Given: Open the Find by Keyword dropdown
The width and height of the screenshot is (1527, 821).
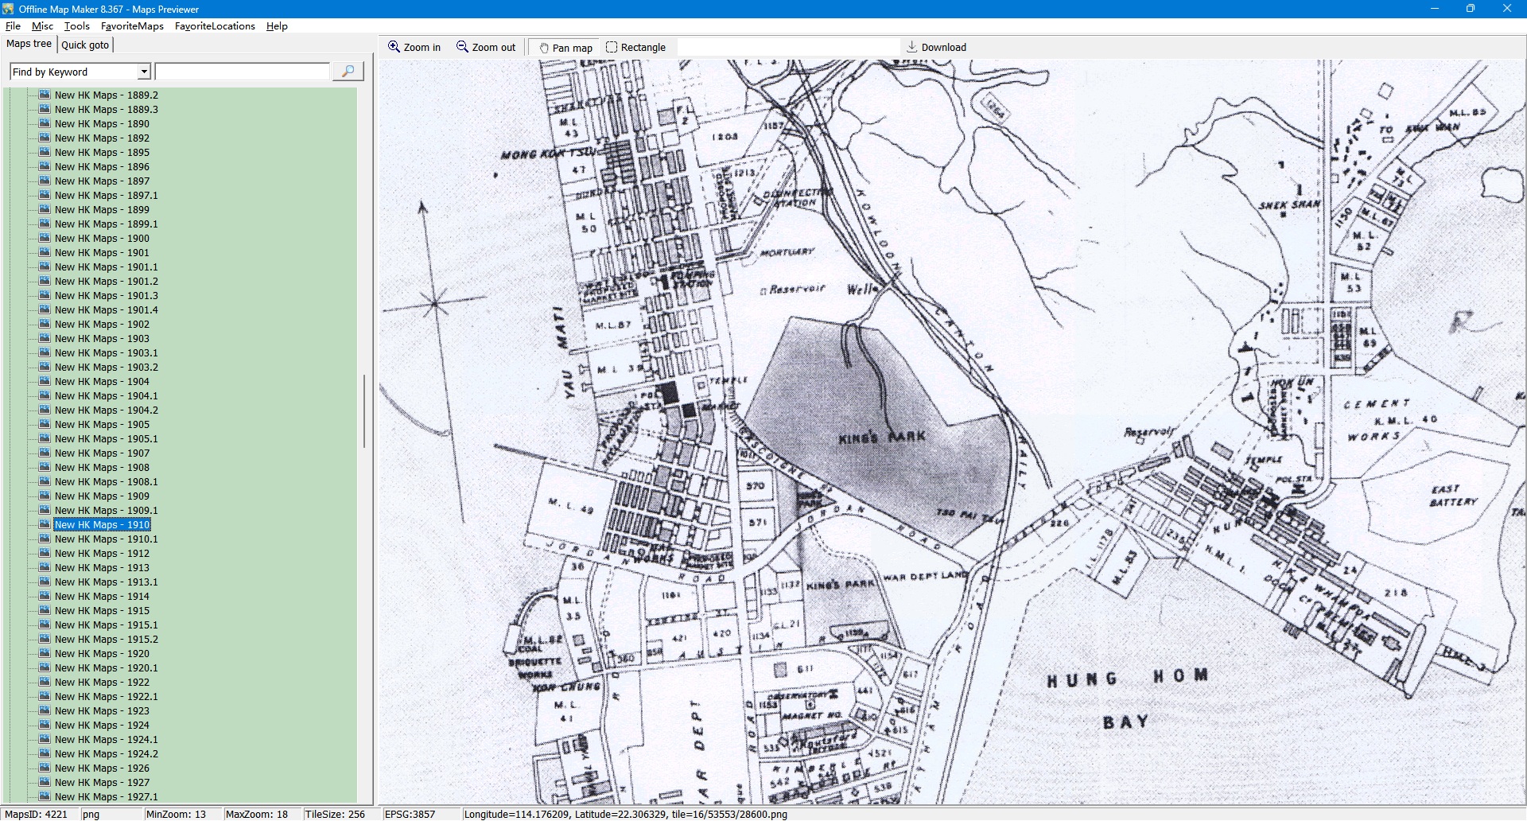Looking at the screenshot, I should coord(144,72).
